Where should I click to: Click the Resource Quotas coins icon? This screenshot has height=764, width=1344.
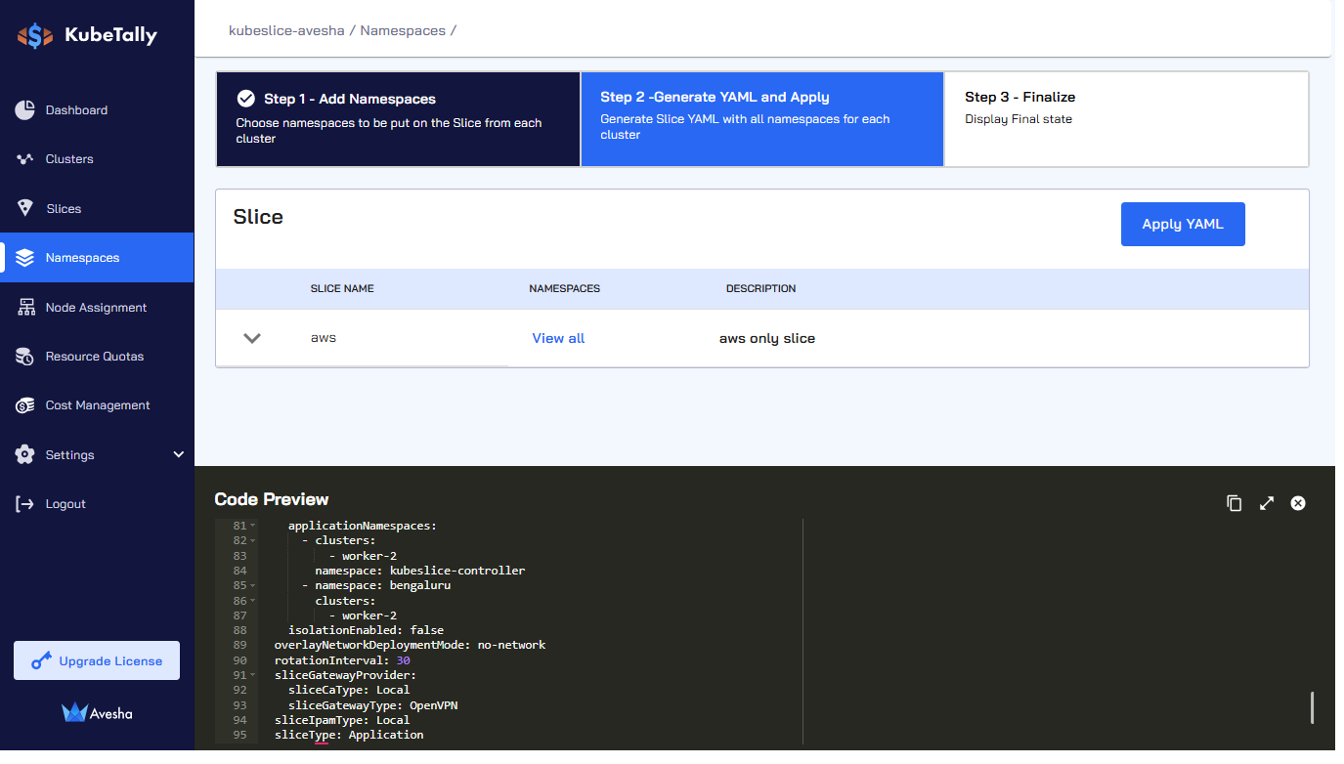(x=25, y=357)
